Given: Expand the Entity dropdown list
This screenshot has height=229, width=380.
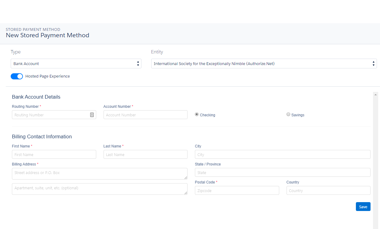Looking at the screenshot, I should (x=264, y=64).
